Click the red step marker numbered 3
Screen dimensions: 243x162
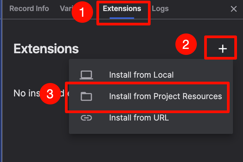(50, 94)
